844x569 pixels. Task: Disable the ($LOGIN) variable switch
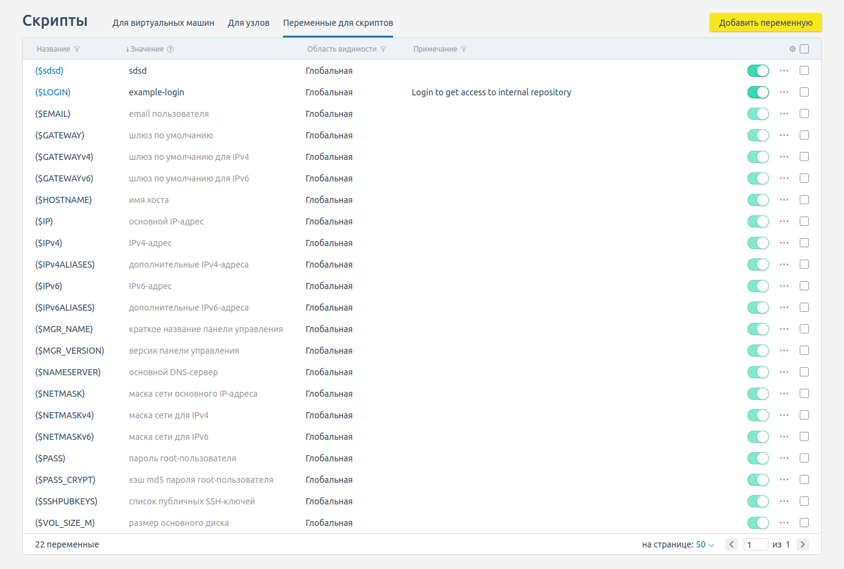758,92
